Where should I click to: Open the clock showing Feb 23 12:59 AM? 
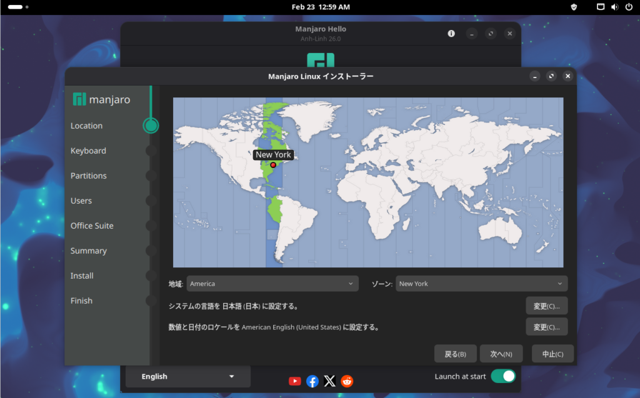[321, 7]
